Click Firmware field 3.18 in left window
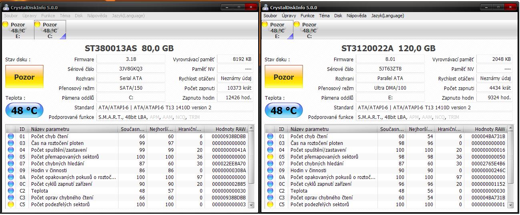 coord(131,59)
